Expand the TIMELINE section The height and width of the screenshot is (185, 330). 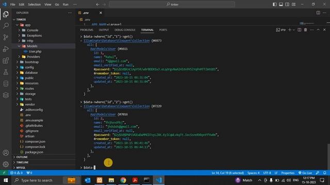(22, 162)
